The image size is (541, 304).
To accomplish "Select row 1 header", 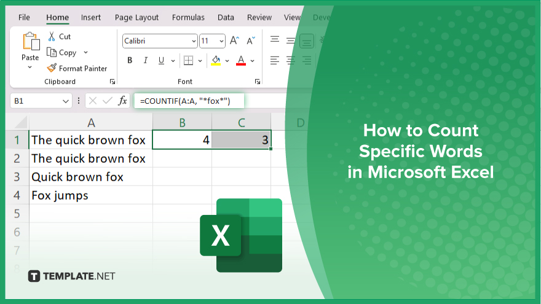I will point(17,140).
